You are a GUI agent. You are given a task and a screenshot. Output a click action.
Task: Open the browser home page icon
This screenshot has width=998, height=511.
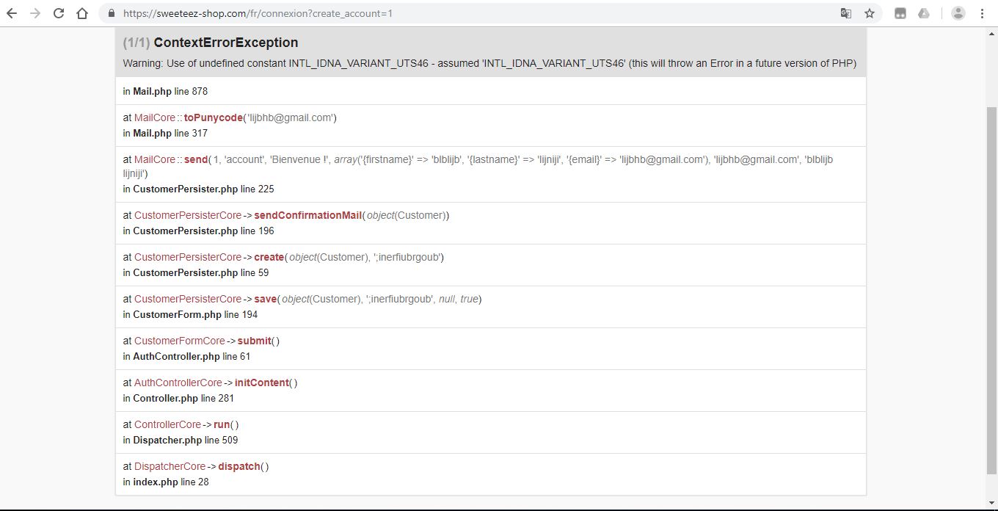(82, 13)
